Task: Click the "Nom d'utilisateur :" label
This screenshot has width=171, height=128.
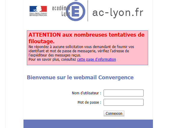Action: (86, 93)
